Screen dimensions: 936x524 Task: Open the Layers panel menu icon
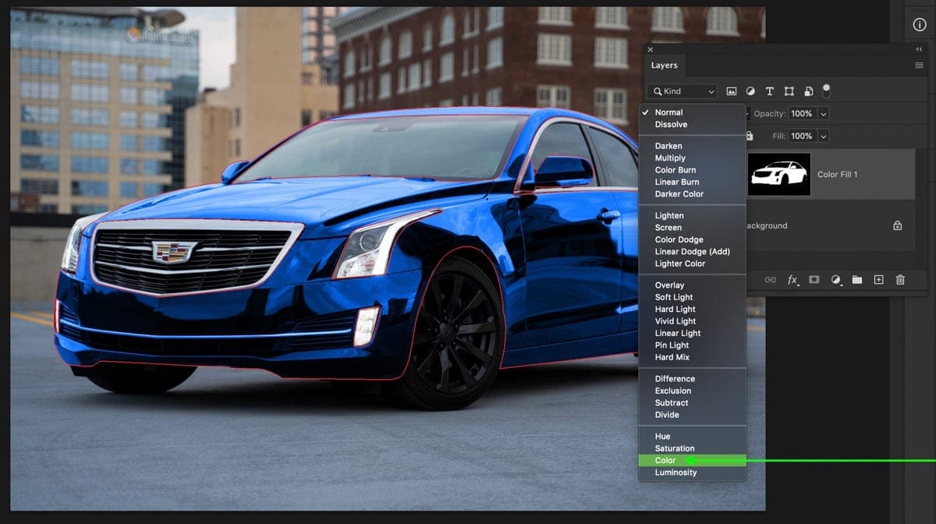click(x=919, y=65)
